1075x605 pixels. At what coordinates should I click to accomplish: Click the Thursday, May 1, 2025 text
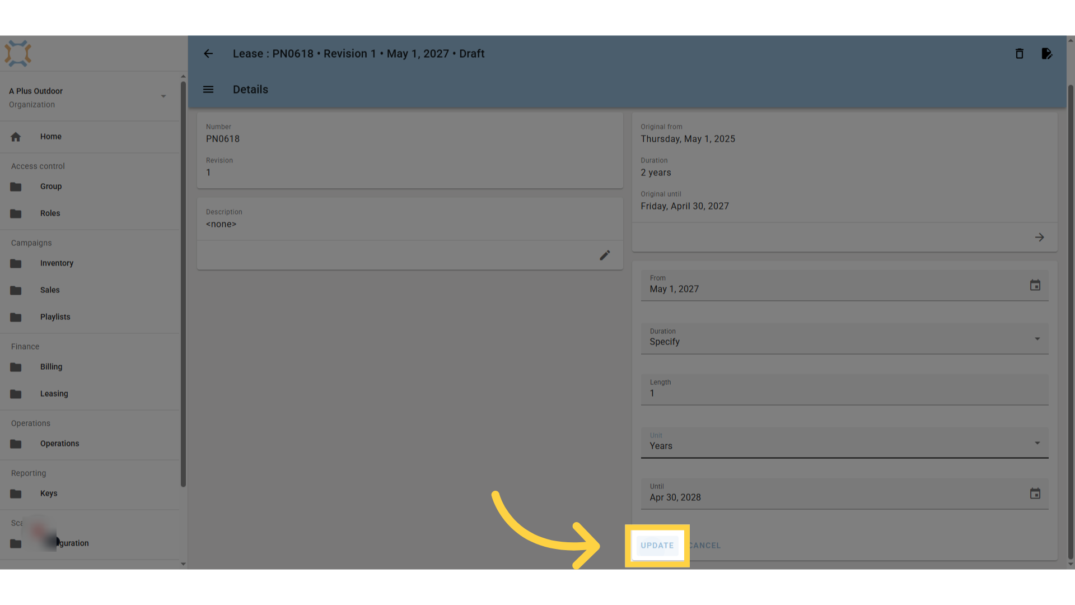click(x=688, y=139)
